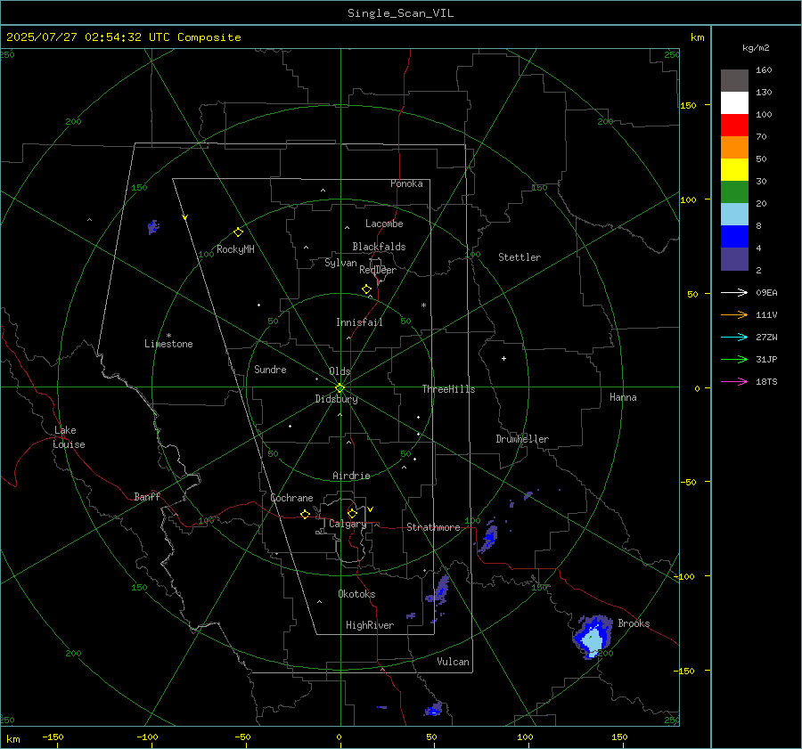
Task: Click the Single_Scan_VIL title
Action: [x=400, y=13]
